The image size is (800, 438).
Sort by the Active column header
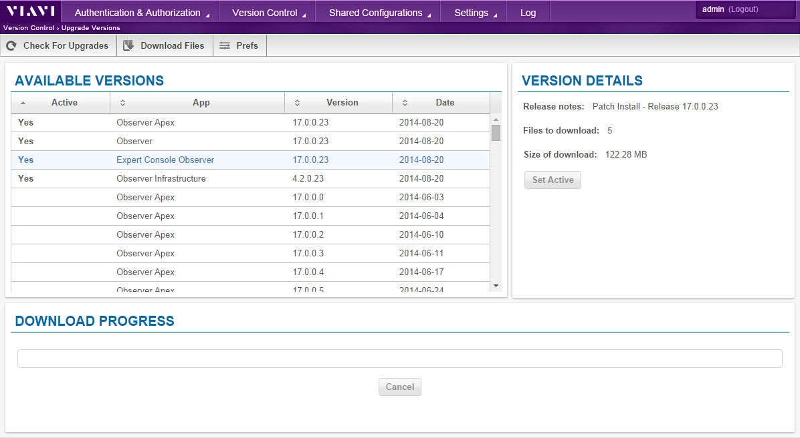(61, 103)
